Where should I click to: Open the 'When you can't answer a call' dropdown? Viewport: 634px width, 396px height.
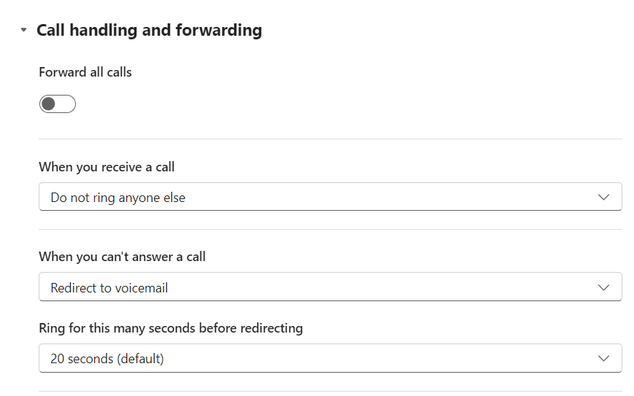click(330, 287)
